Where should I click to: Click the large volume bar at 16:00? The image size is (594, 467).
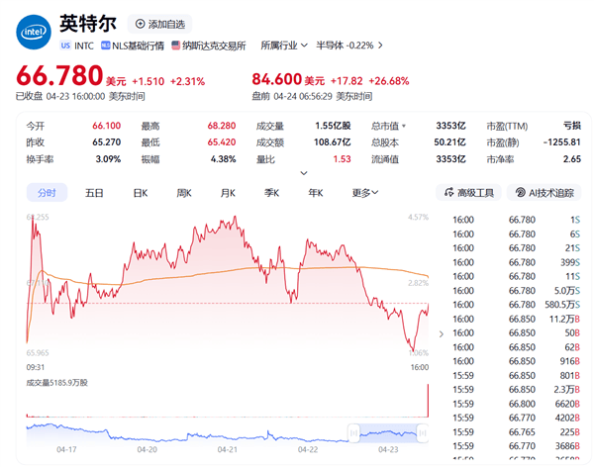pos(428,400)
